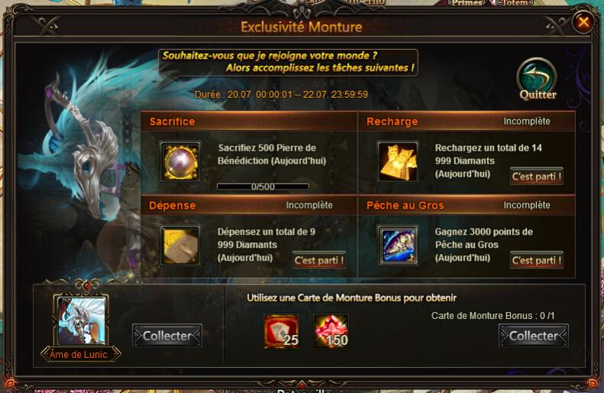Click the playing cards reward icon showing 25

[x=281, y=331]
